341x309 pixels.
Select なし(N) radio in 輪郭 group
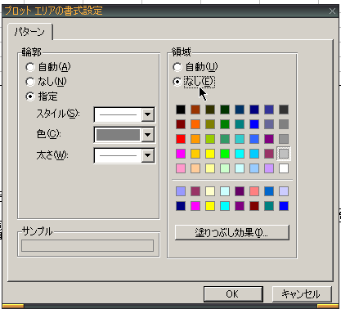pyautogui.click(x=30, y=82)
